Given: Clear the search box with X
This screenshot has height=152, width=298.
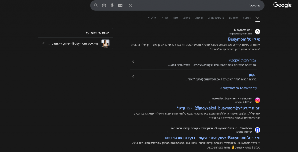Looking at the screenshot, I should (x=130, y=6).
